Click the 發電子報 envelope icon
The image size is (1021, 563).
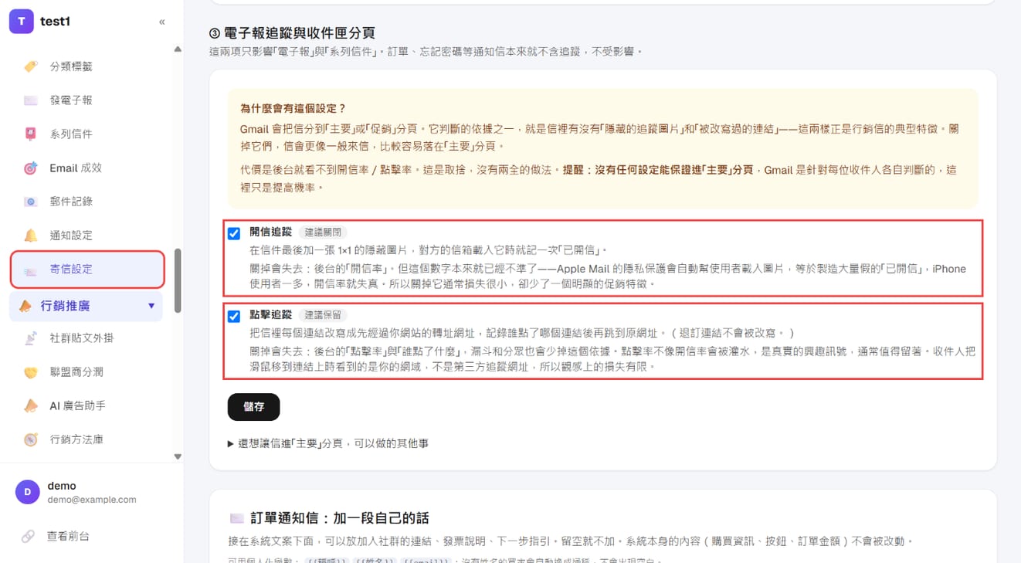31,100
